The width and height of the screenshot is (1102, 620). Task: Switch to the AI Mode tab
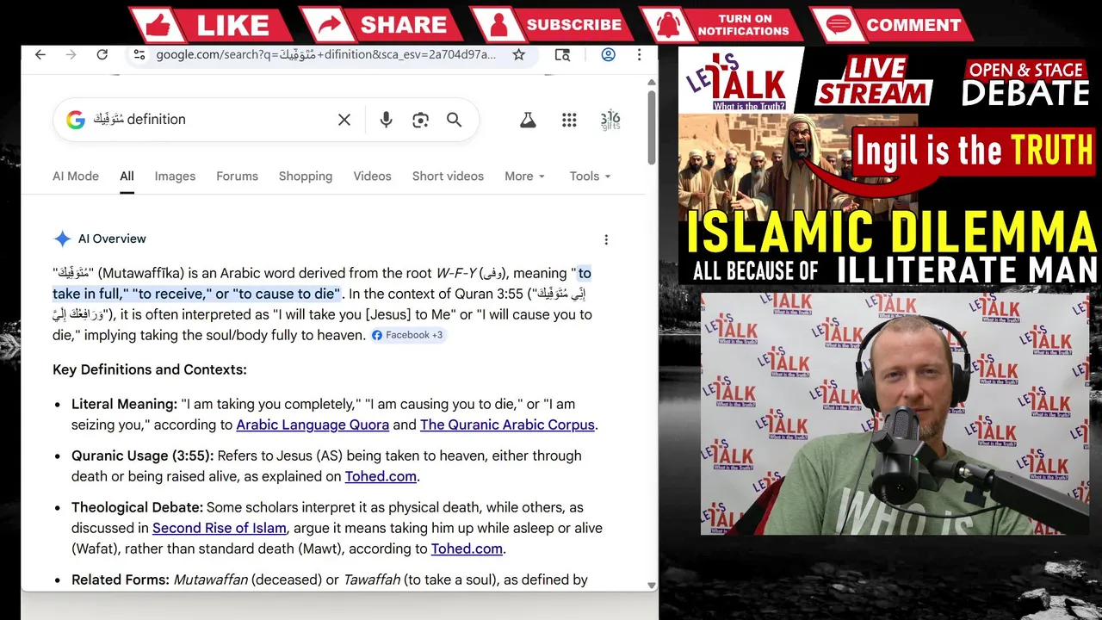pyautogui.click(x=76, y=176)
